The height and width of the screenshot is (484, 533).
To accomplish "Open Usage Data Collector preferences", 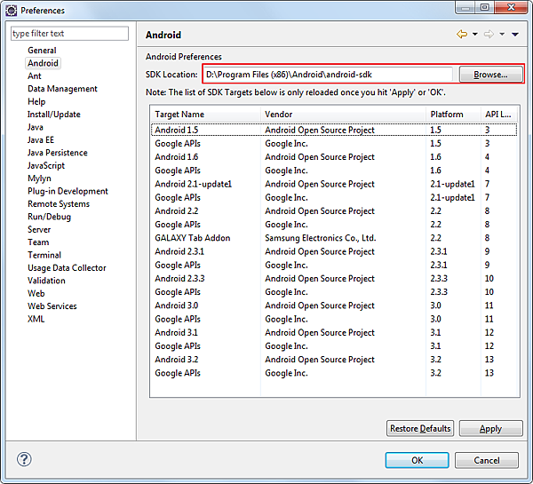I will pos(67,268).
